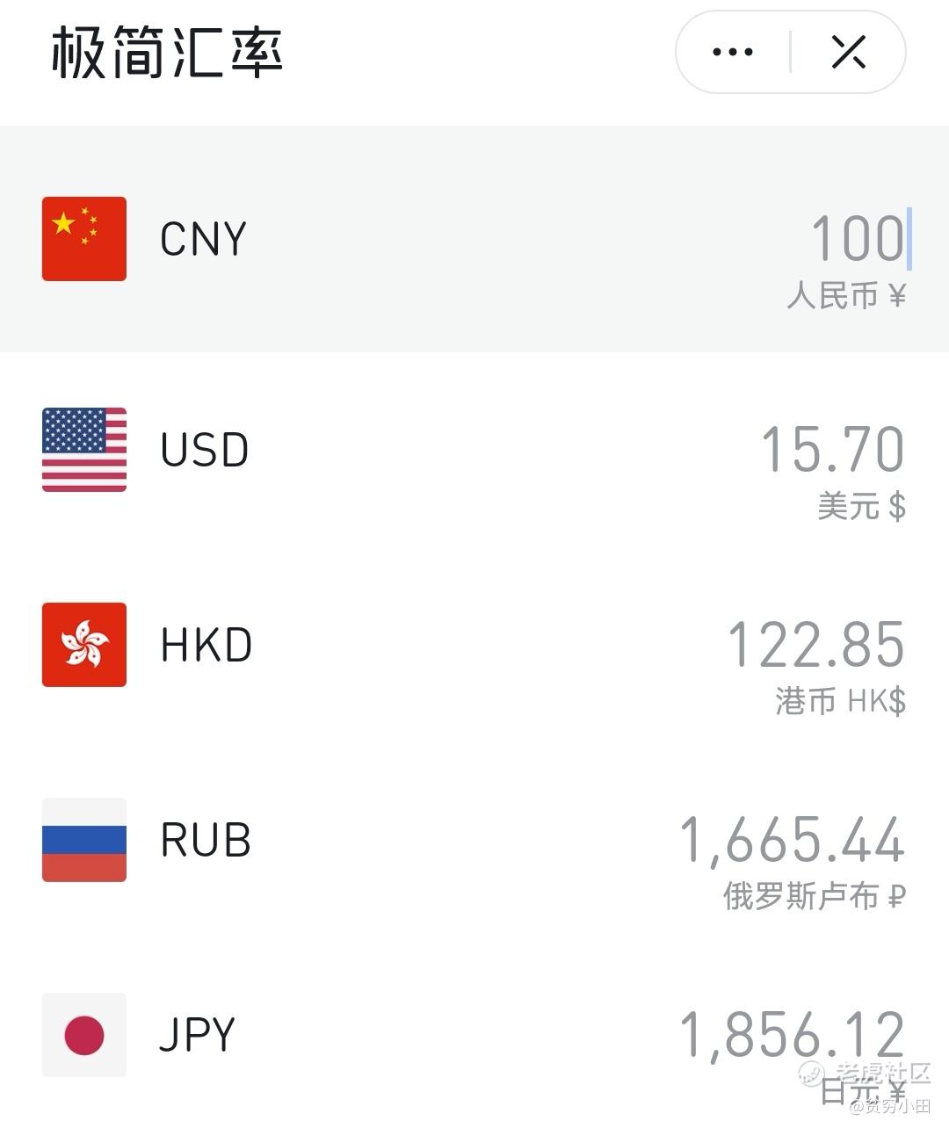
Task: Open the three-dots more options menu
Action: pos(733,52)
